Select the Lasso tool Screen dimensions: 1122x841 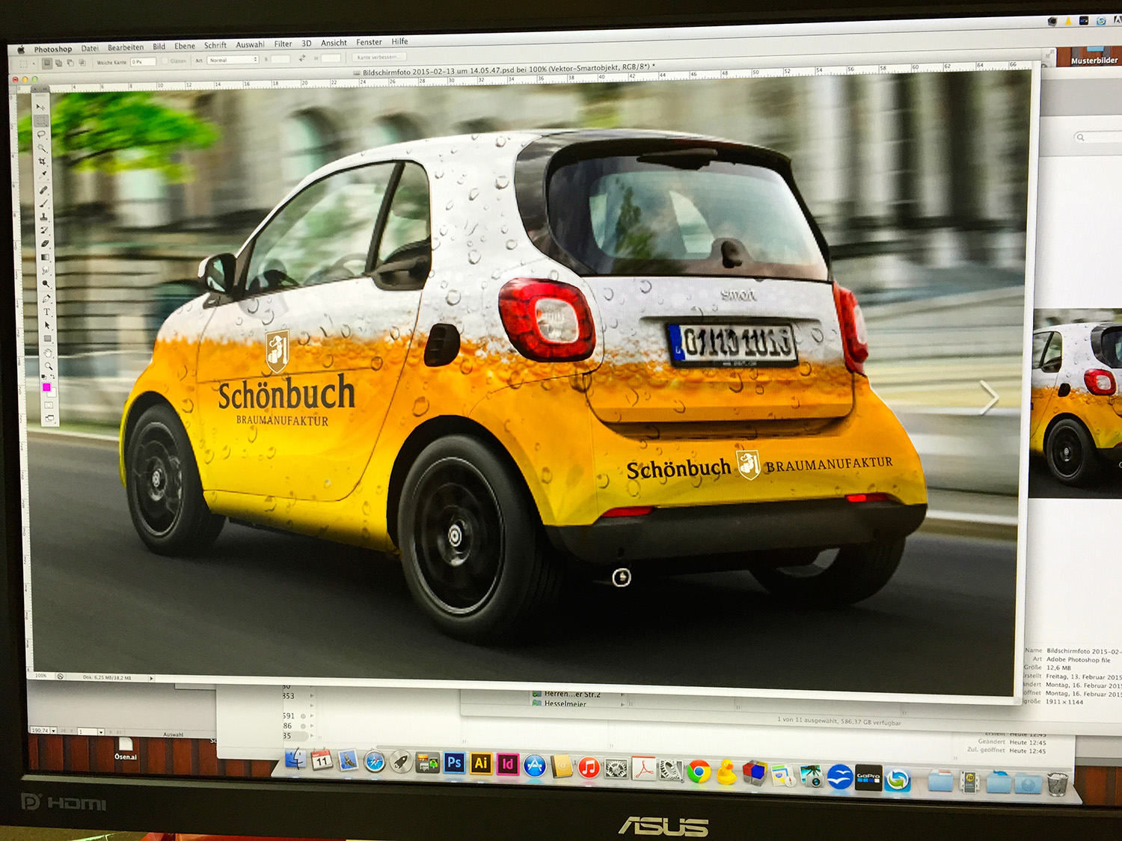[41, 134]
